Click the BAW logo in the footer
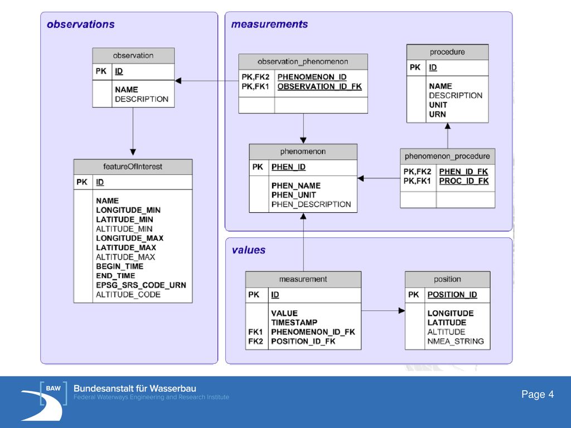This screenshot has height=428, width=571. tap(44, 401)
